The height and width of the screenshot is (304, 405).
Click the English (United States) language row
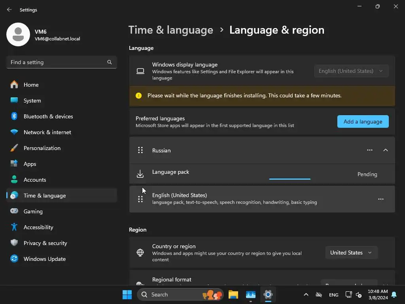click(x=262, y=199)
